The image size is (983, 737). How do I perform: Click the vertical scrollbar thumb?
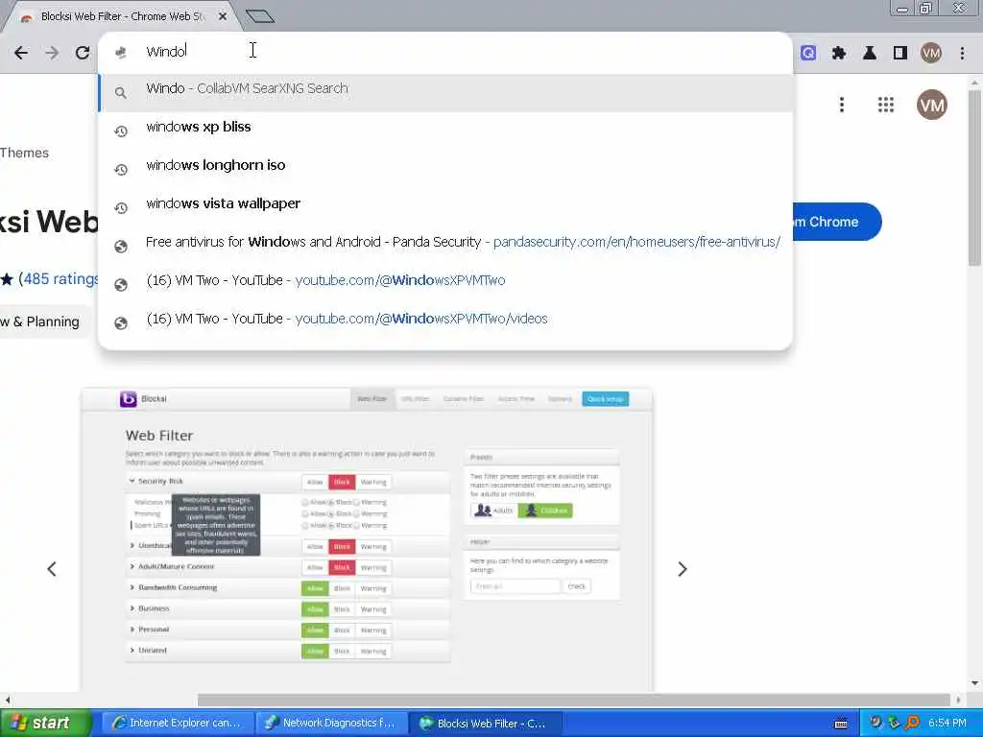(974, 178)
